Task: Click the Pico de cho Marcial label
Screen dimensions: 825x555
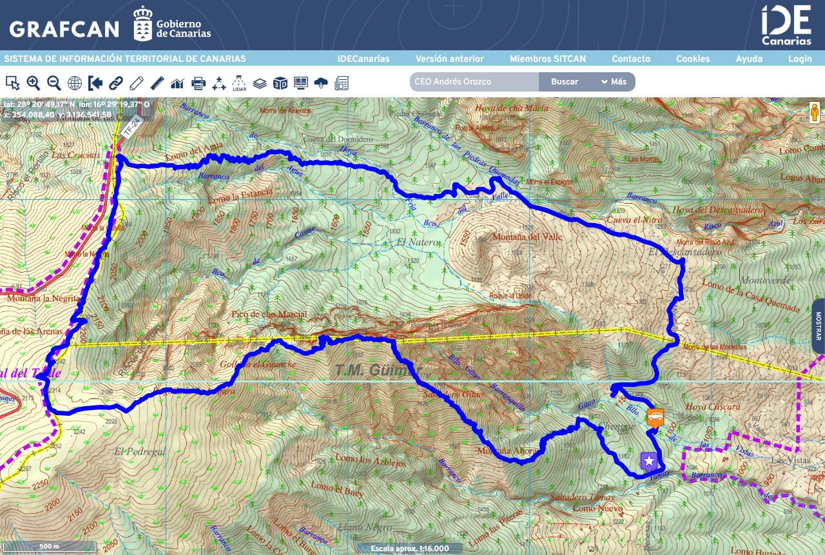Action: 269,315
